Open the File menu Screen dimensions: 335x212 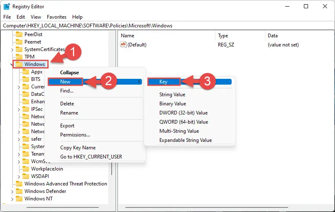point(7,17)
